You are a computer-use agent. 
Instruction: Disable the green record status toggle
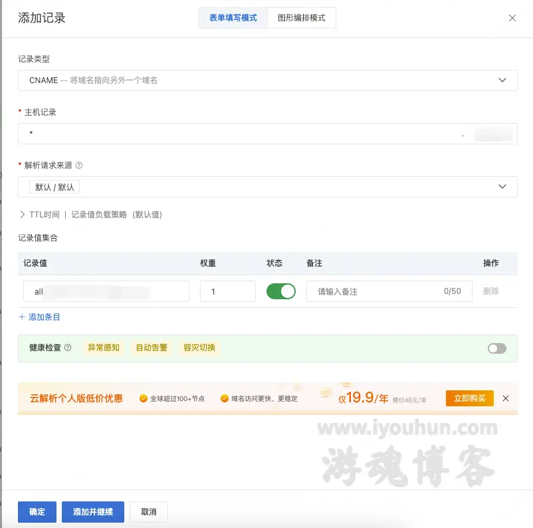[280, 291]
